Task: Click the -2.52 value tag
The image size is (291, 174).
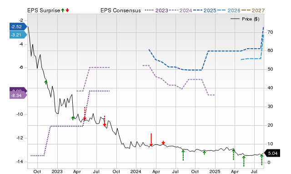Action: [18, 27]
